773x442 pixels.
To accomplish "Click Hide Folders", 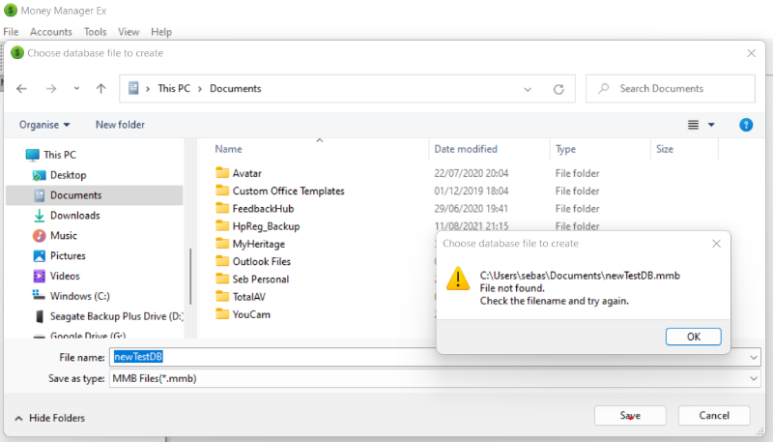I will pyautogui.click(x=50, y=418).
